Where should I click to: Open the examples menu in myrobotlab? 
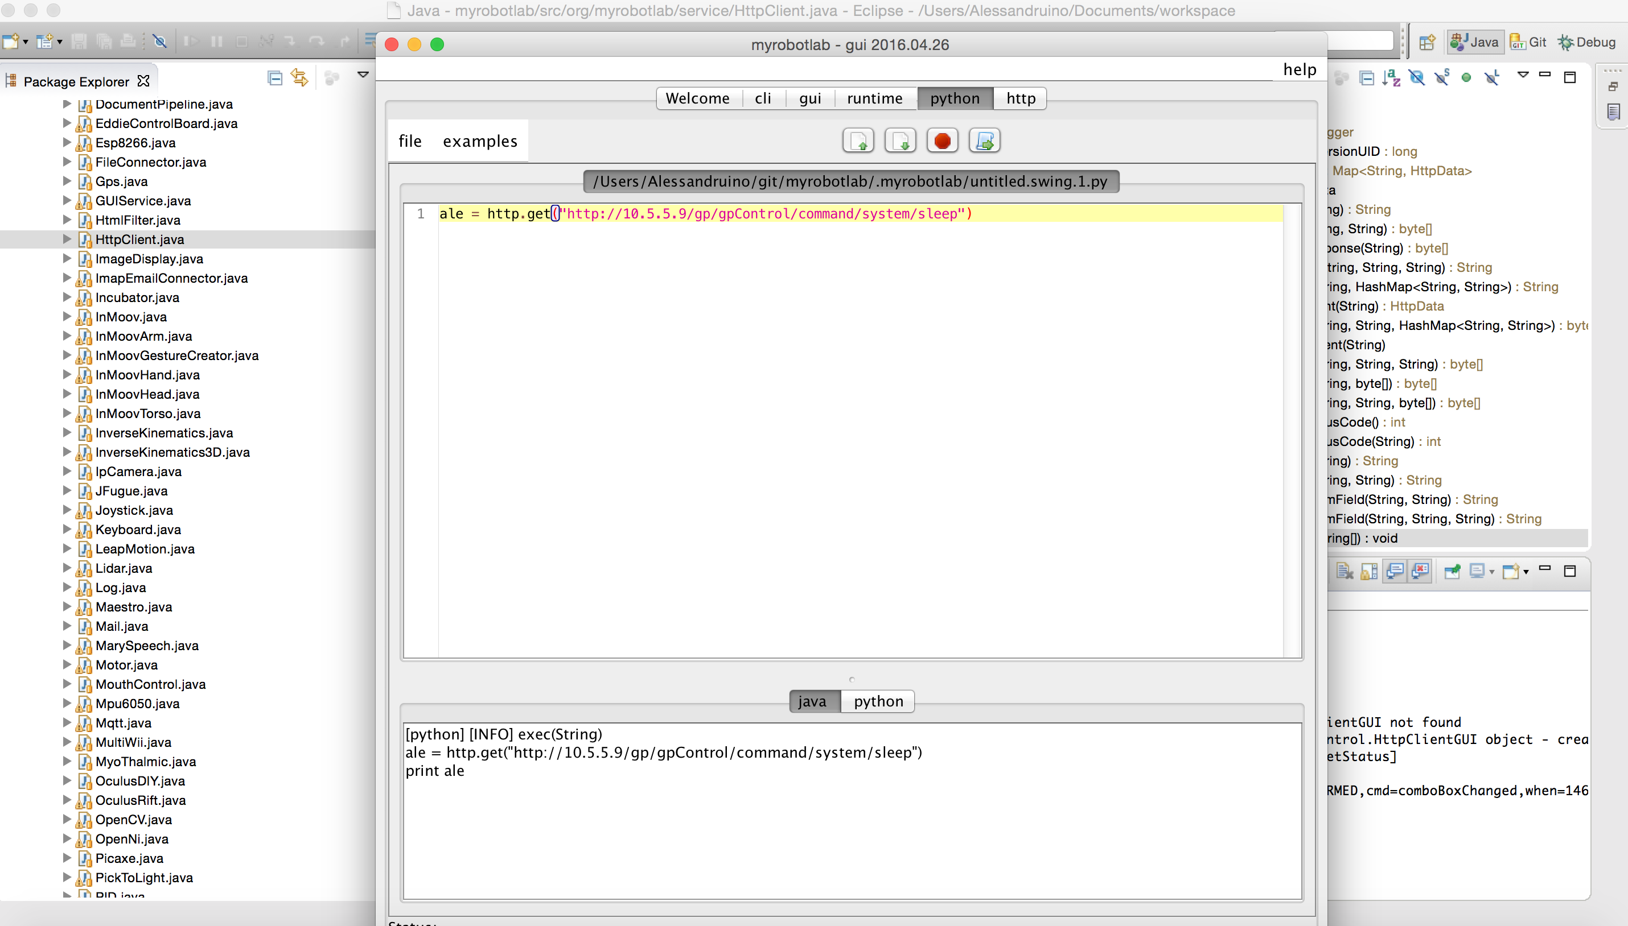click(480, 141)
